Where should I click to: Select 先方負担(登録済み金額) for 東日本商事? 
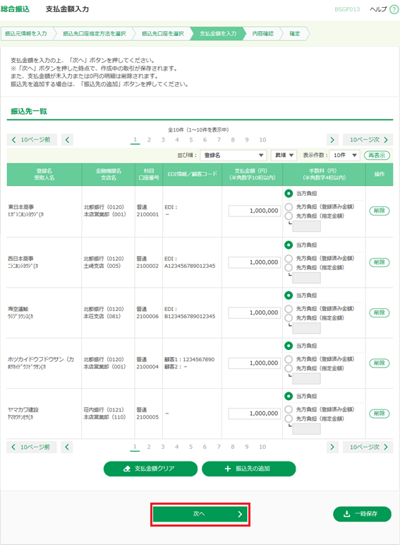tap(289, 207)
